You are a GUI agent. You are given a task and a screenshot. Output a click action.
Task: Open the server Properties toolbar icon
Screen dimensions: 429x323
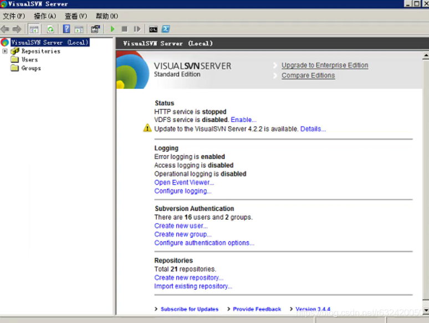pos(95,29)
